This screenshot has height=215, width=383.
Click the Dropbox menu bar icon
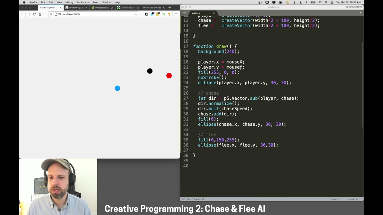coord(274,2)
